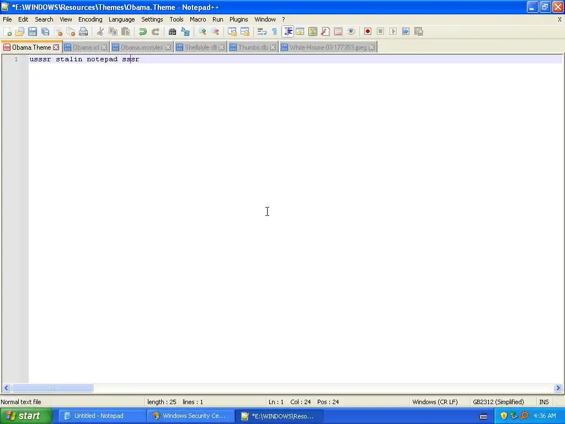Close the Obama.Theme tab
565x424 pixels.
(x=56, y=47)
